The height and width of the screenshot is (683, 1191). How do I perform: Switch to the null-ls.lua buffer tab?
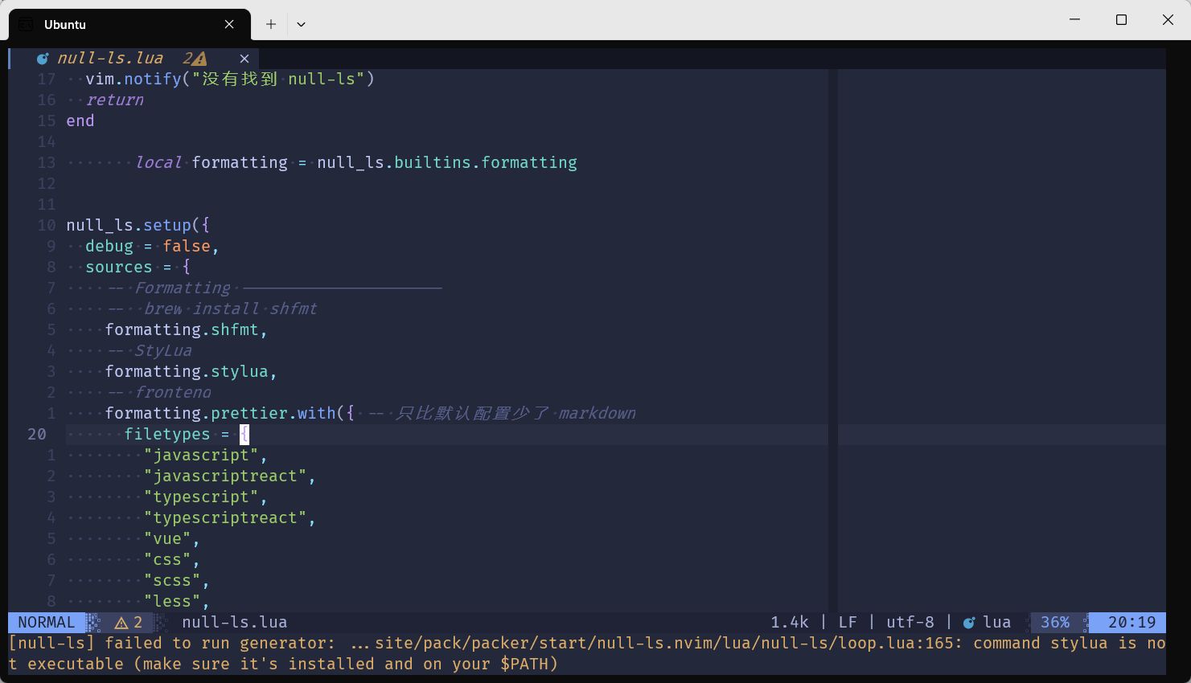tap(133, 59)
